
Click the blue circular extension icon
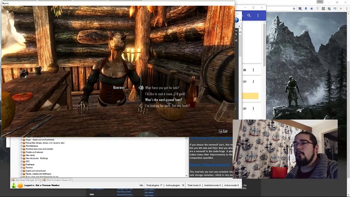311,9
